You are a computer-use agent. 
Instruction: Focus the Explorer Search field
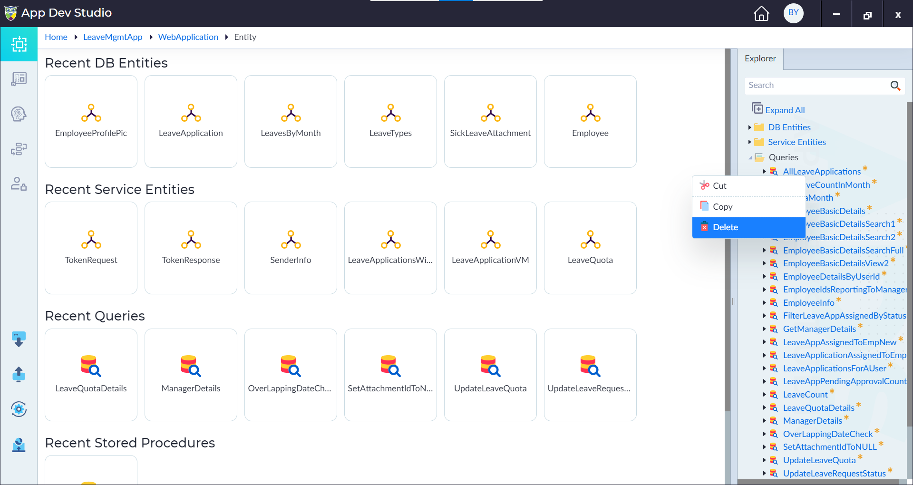816,86
